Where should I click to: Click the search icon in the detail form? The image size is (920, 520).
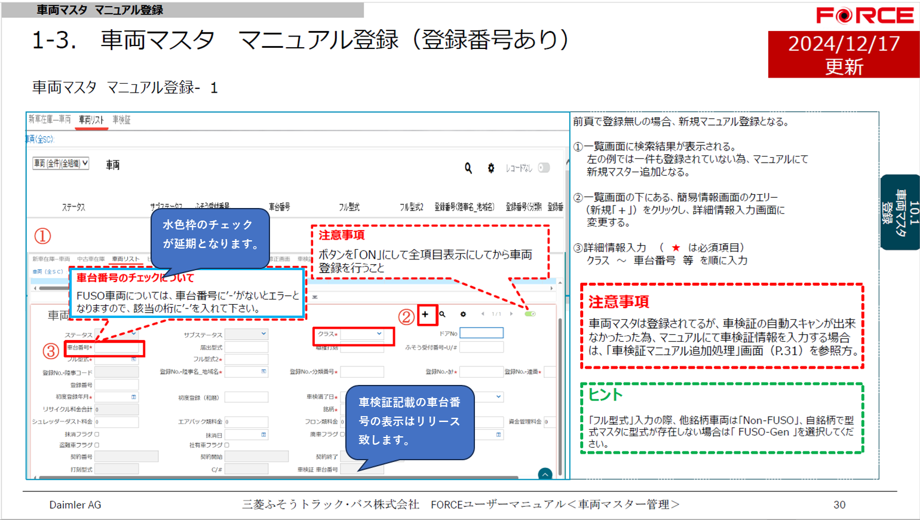pos(443,314)
